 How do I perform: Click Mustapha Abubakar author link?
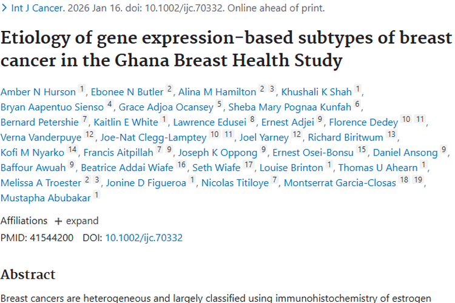[45, 198]
